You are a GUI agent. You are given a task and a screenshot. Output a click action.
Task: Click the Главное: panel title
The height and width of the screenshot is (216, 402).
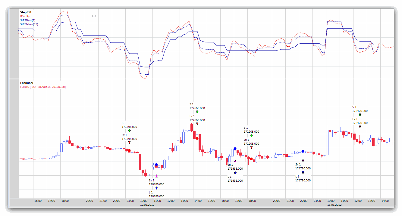[27, 83]
